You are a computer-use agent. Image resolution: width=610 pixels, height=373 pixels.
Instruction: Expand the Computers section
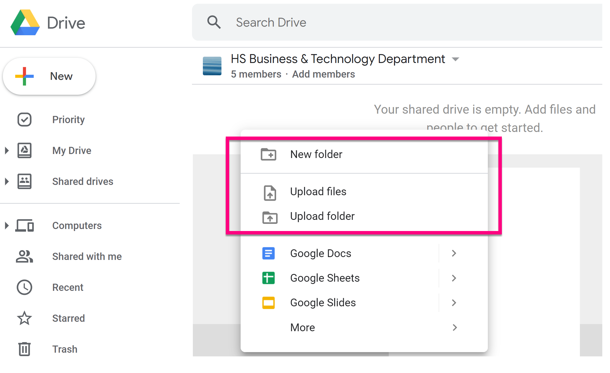click(x=7, y=226)
